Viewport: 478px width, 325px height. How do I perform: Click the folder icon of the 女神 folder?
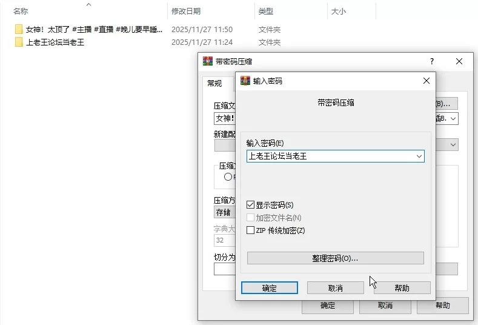[x=19, y=29]
